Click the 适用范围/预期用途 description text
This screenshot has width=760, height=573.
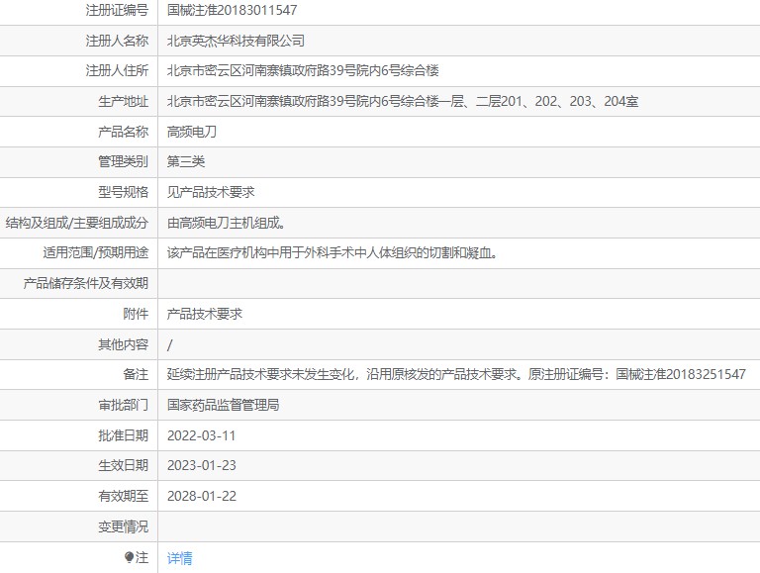click(x=332, y=253)
